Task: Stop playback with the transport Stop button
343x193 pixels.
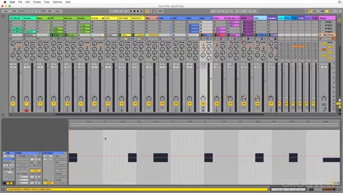Action: click(135, 11)
